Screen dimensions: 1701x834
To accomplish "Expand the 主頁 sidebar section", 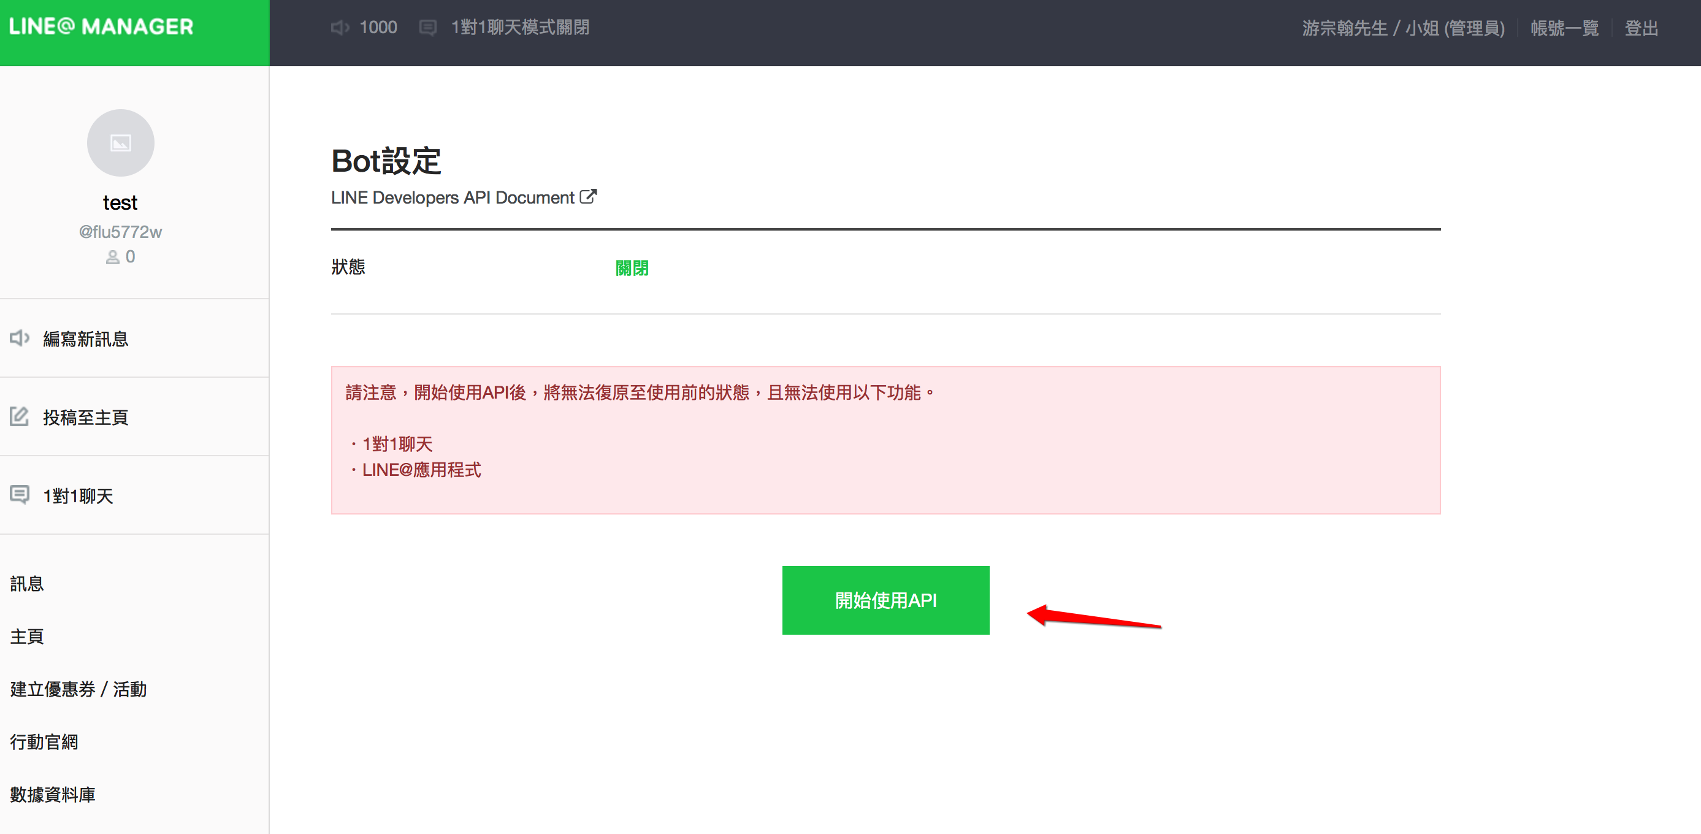I will coord(27,637).
